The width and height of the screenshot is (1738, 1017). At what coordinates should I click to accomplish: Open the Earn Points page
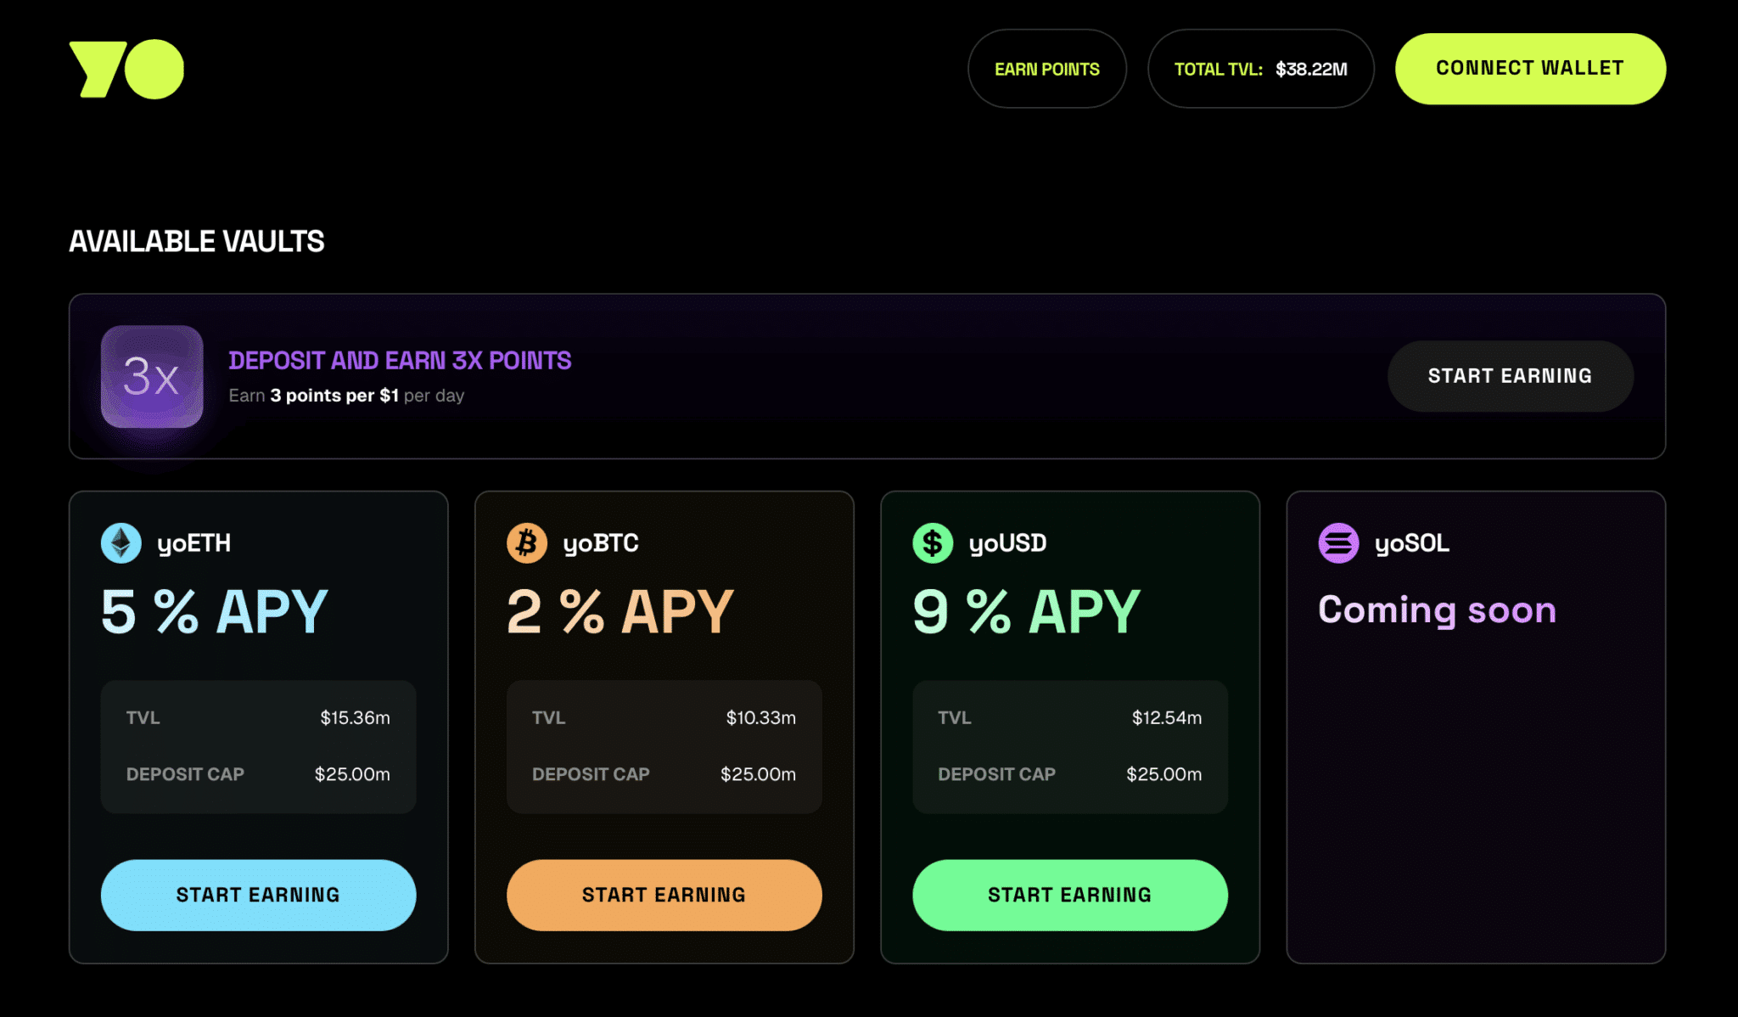pyautogui.click(x=1046, y=69)
